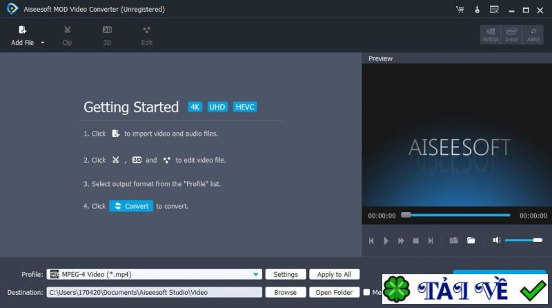Play the preview video
552x308 pixels.
pos(386,241)
